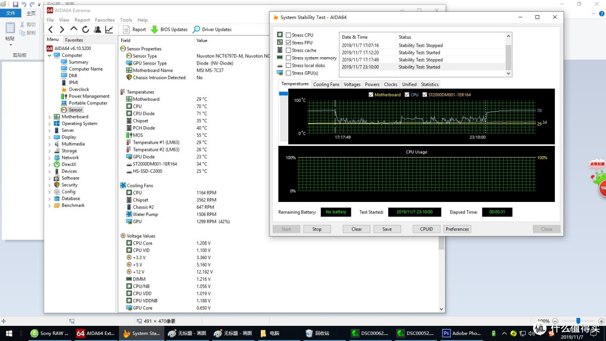The height and width of the screenshot is (341, 606).
Task: Collapse the Computer tree node
Action: 49,55
